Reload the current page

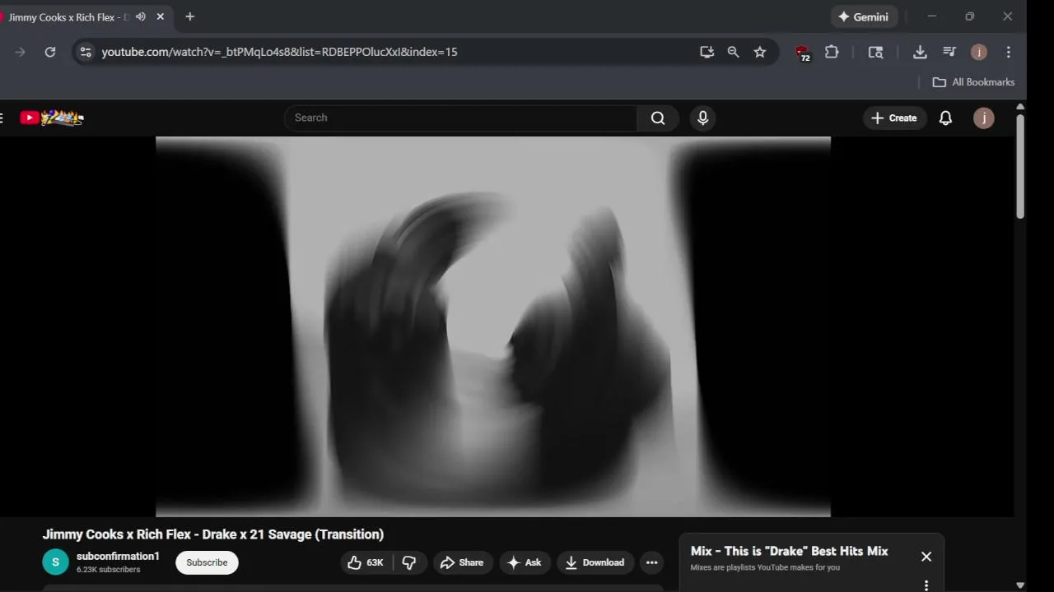50,52
